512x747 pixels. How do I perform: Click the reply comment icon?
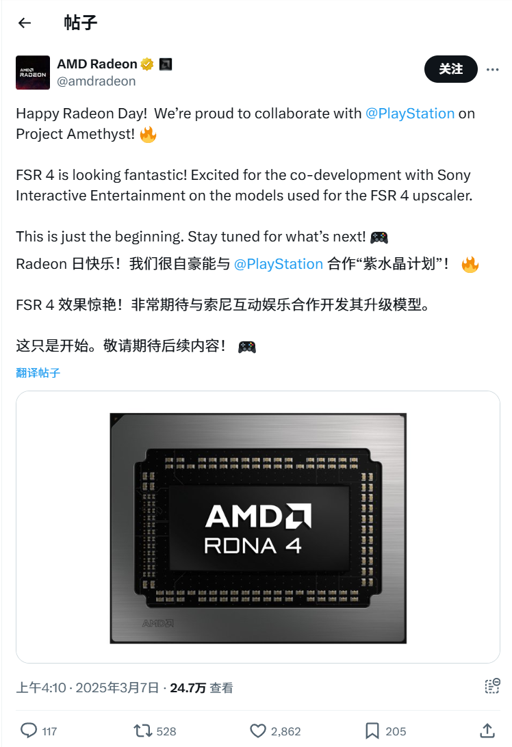(x=29, y=731)
